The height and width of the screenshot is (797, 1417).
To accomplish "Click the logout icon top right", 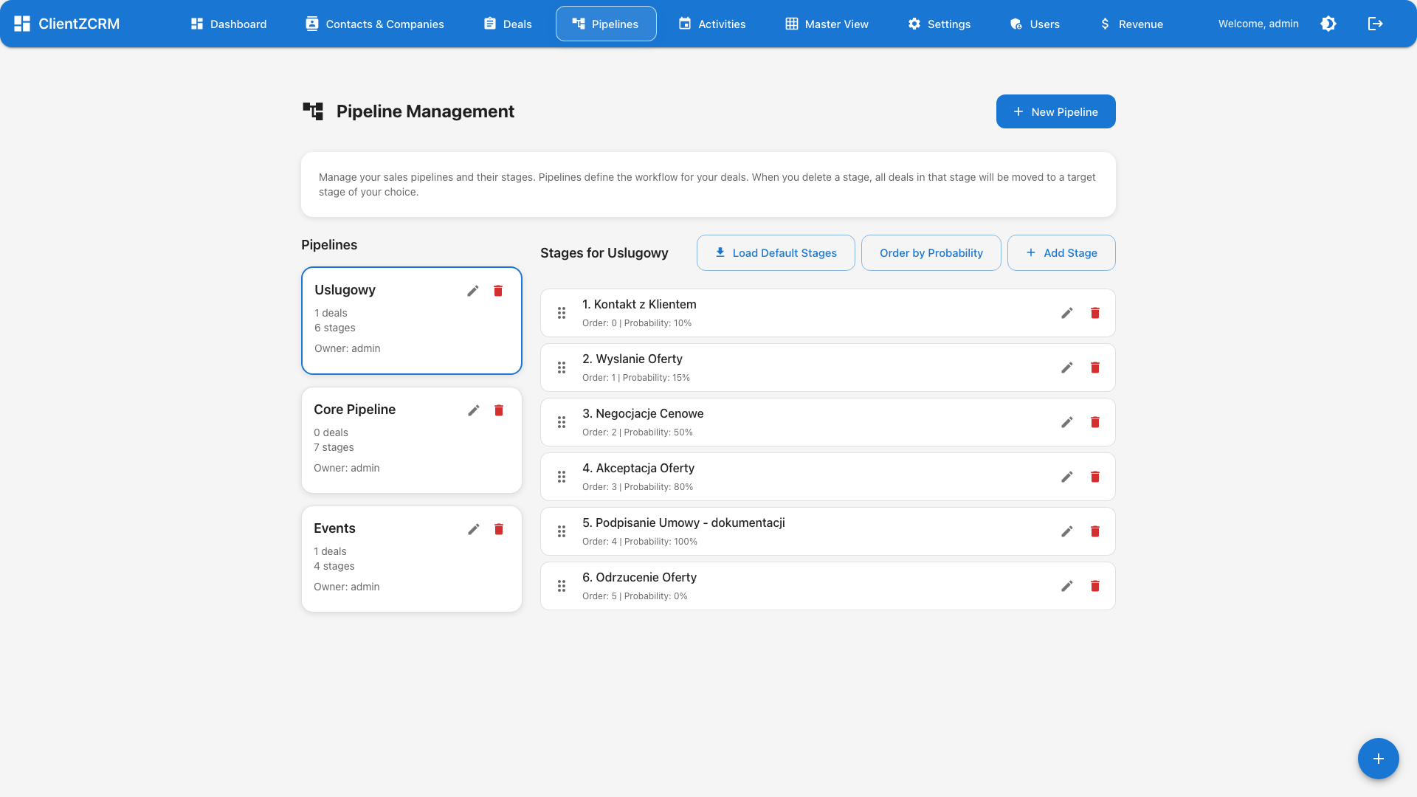I will tap(1376, 23).
